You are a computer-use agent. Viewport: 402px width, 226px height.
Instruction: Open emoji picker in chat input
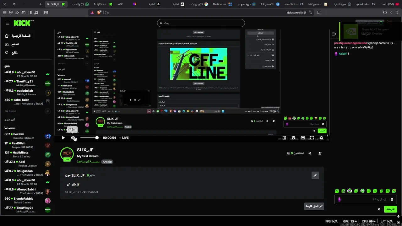point(392,199)
